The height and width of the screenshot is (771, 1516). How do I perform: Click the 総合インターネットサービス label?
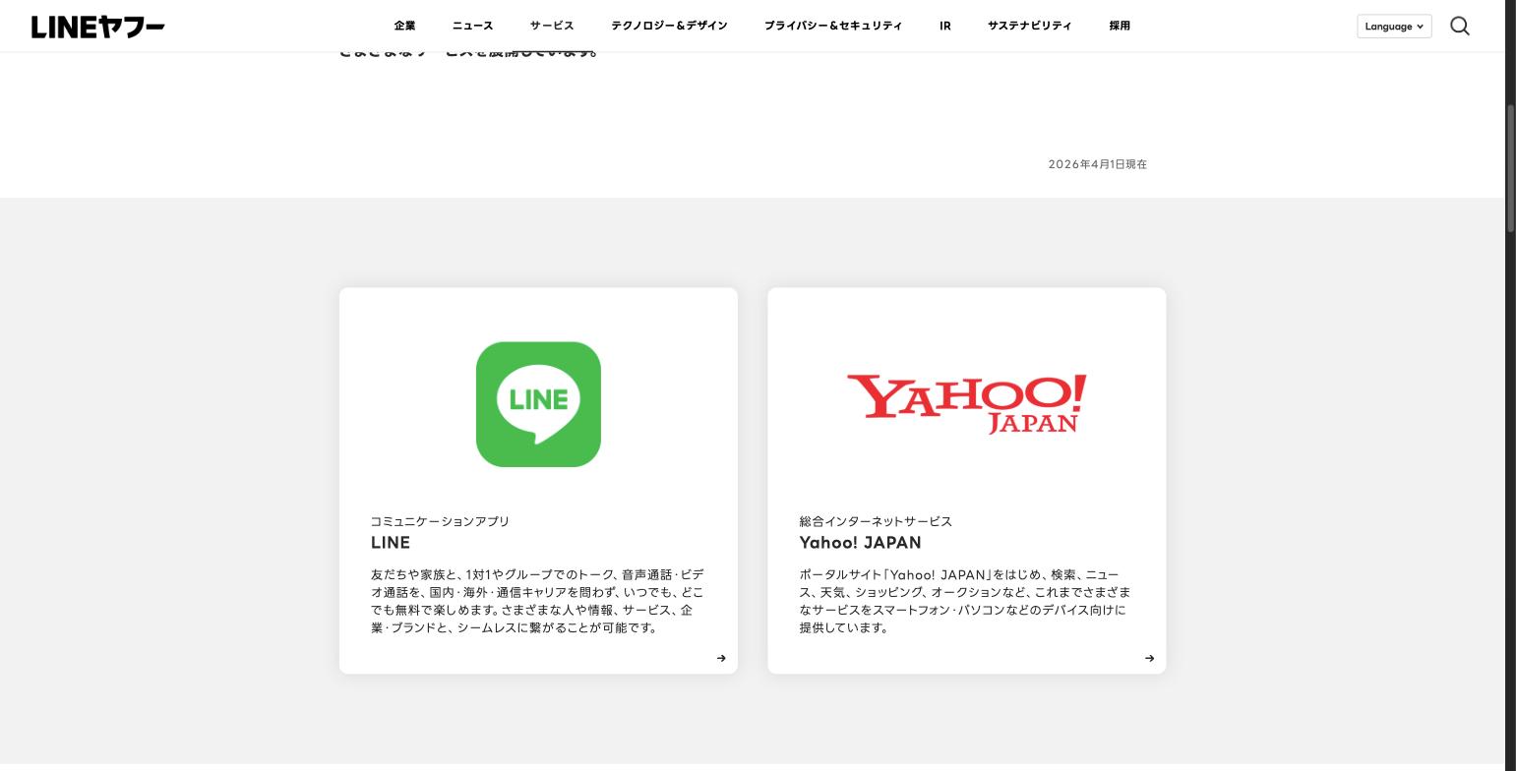click(876, 521)
